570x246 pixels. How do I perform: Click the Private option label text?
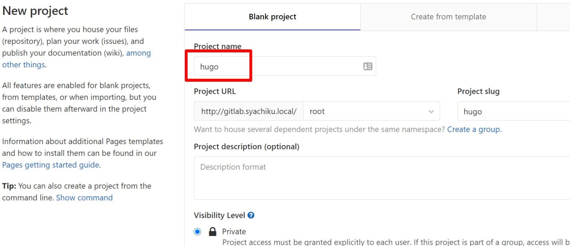(234, 231)
